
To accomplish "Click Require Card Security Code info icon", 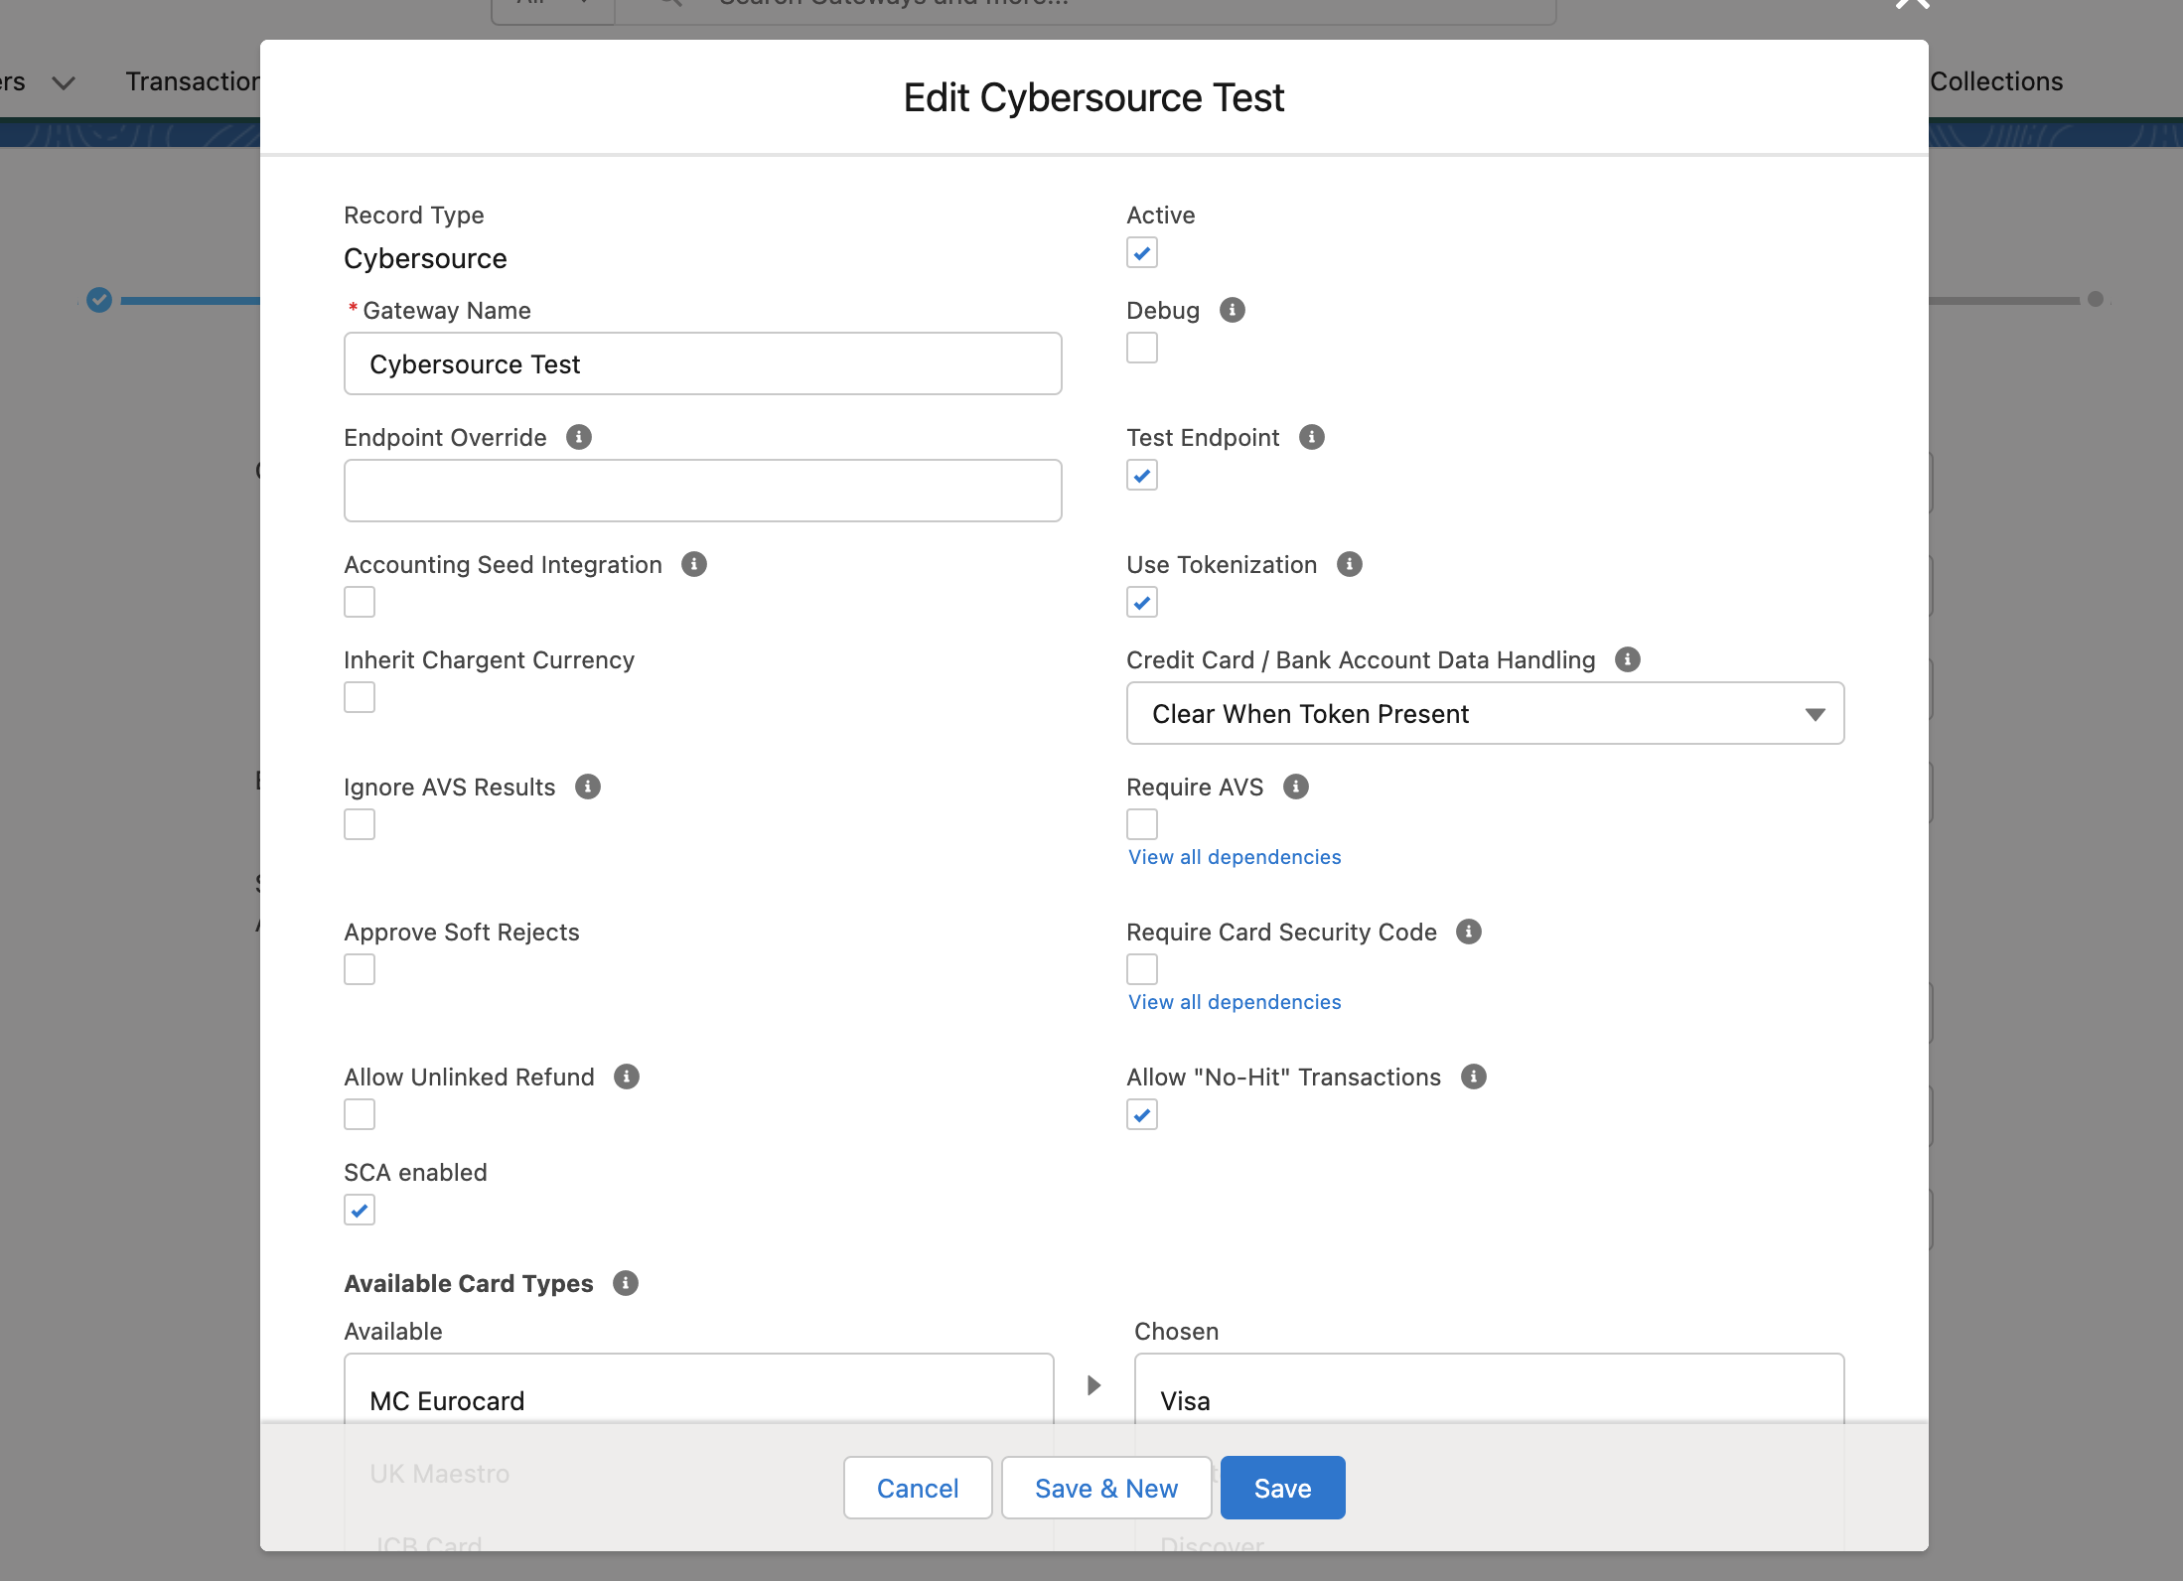I will (1468, 932).
